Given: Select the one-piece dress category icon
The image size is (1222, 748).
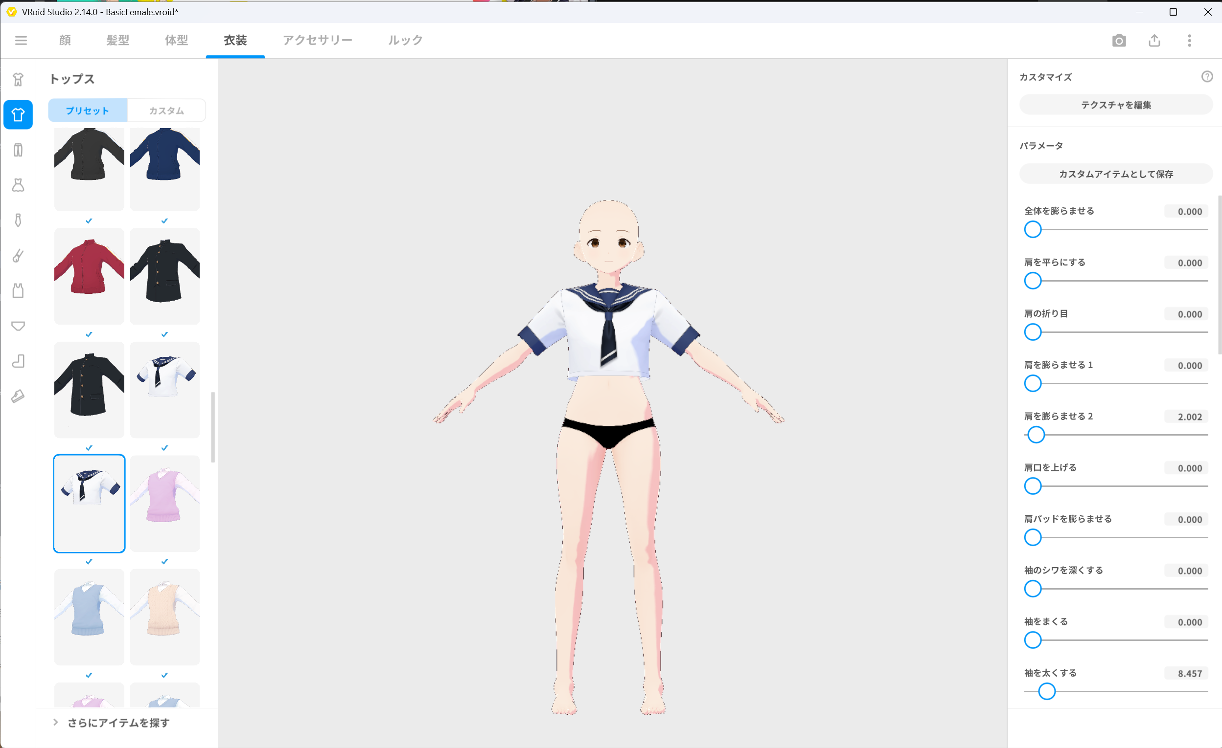Looking at the screenshot, I should [18, 185].
